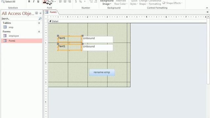Click the employee form icon
Screen dimensions: 210x118
[5, 36]
